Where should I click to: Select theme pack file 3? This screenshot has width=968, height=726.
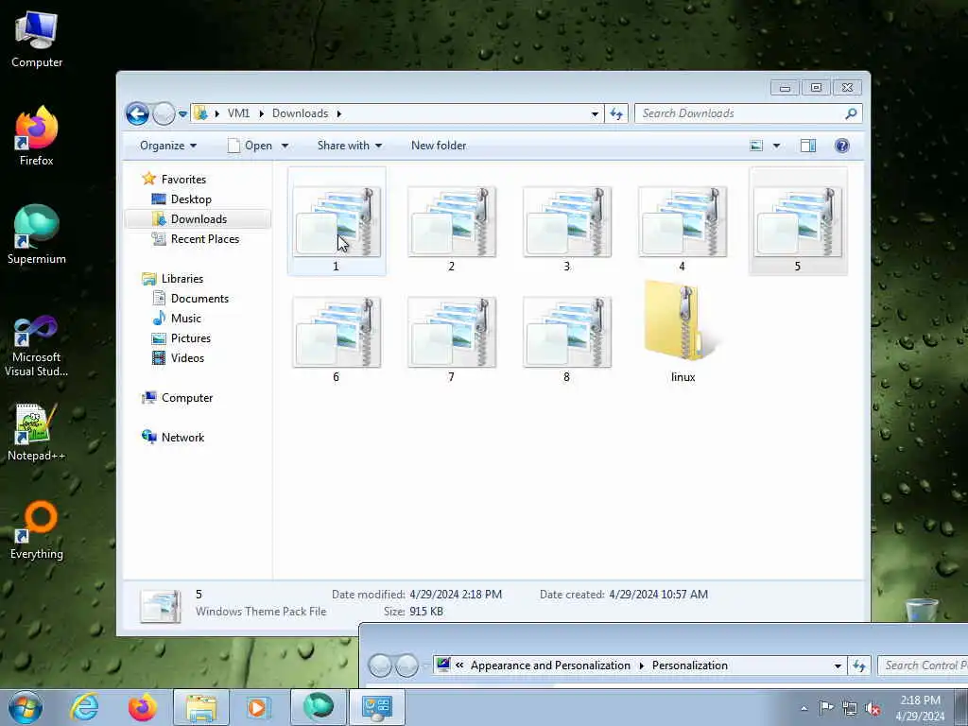pos(567,221)
